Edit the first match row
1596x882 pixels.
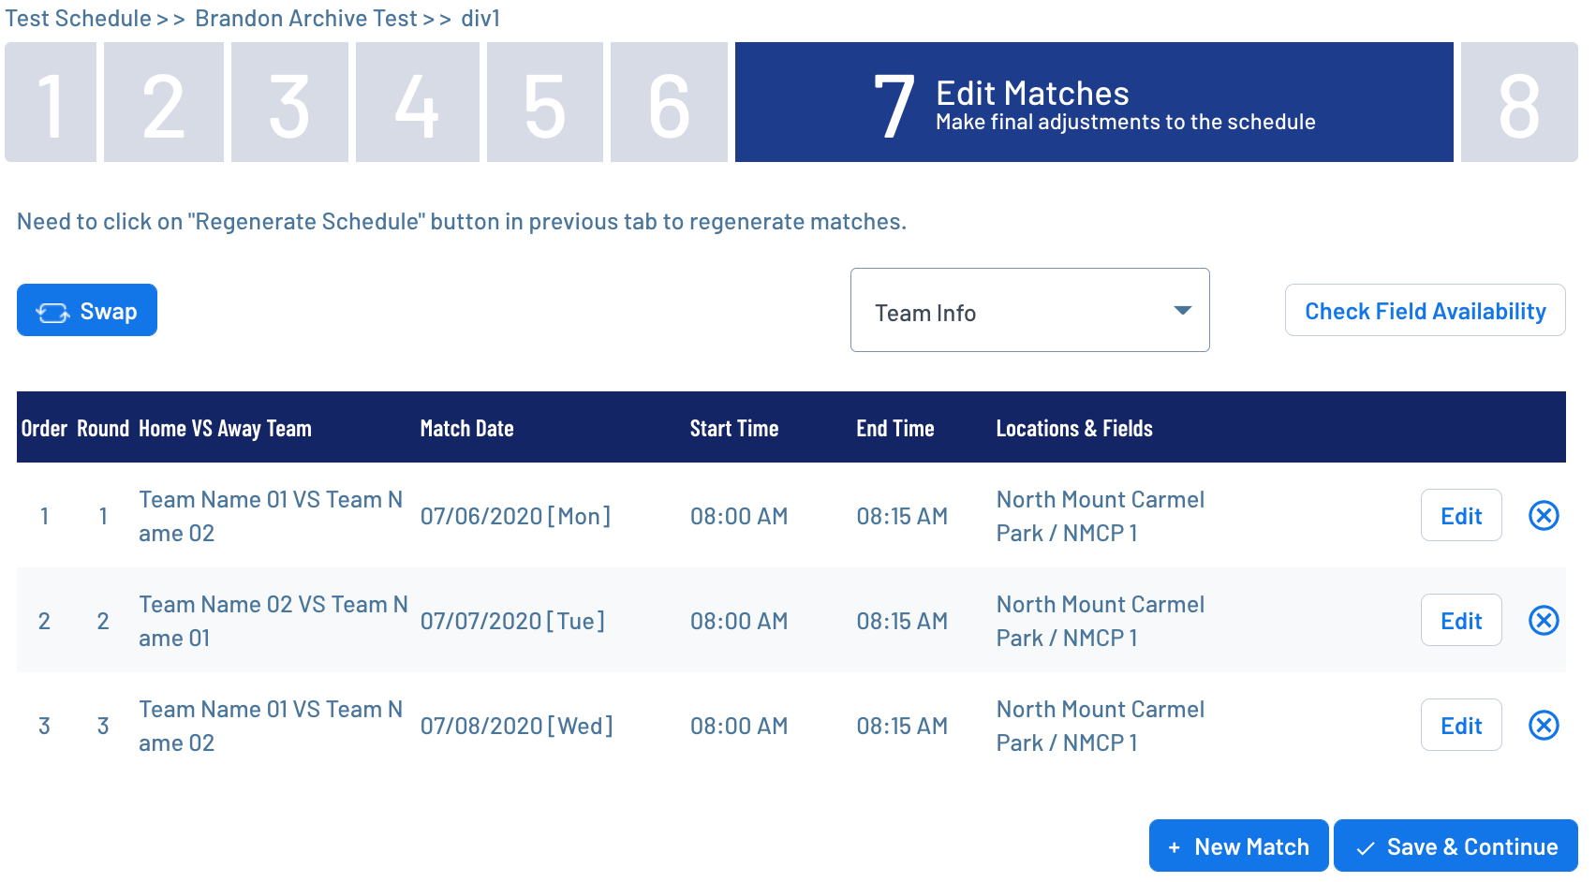(1460, 515)
